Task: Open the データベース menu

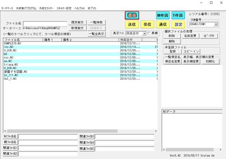Action: [7, 8]
